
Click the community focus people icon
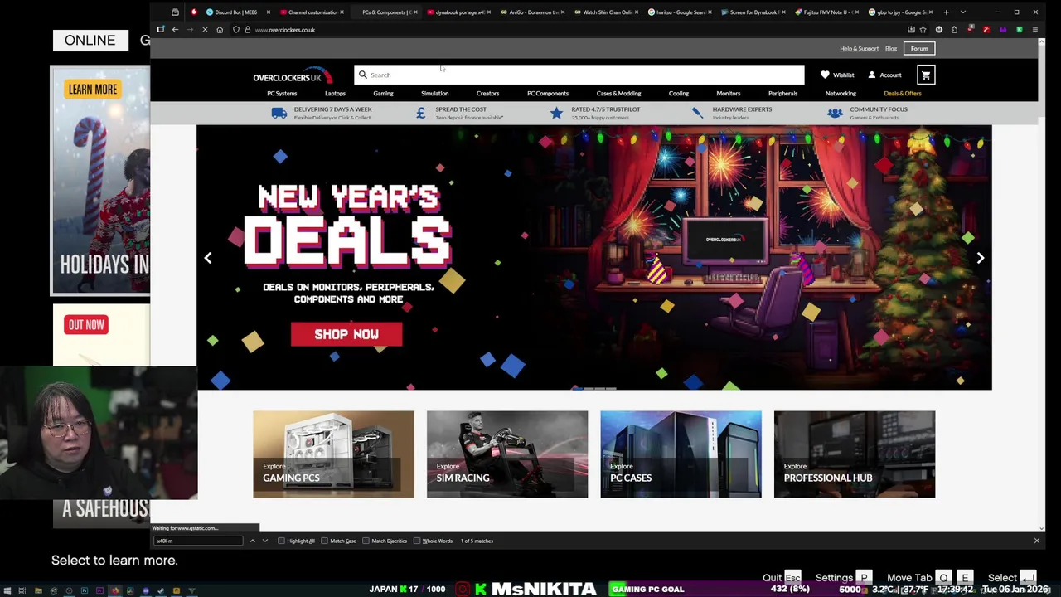pyautogui.click(x=835, y=113)
